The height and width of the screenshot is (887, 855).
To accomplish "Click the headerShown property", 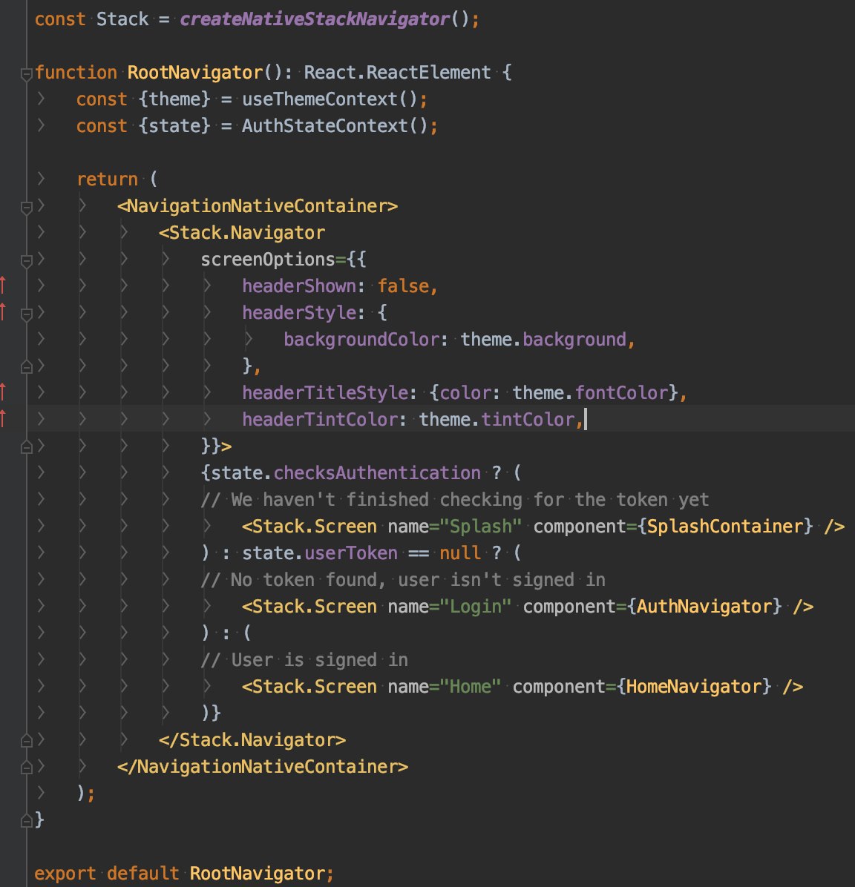I will tap(299, 286).
